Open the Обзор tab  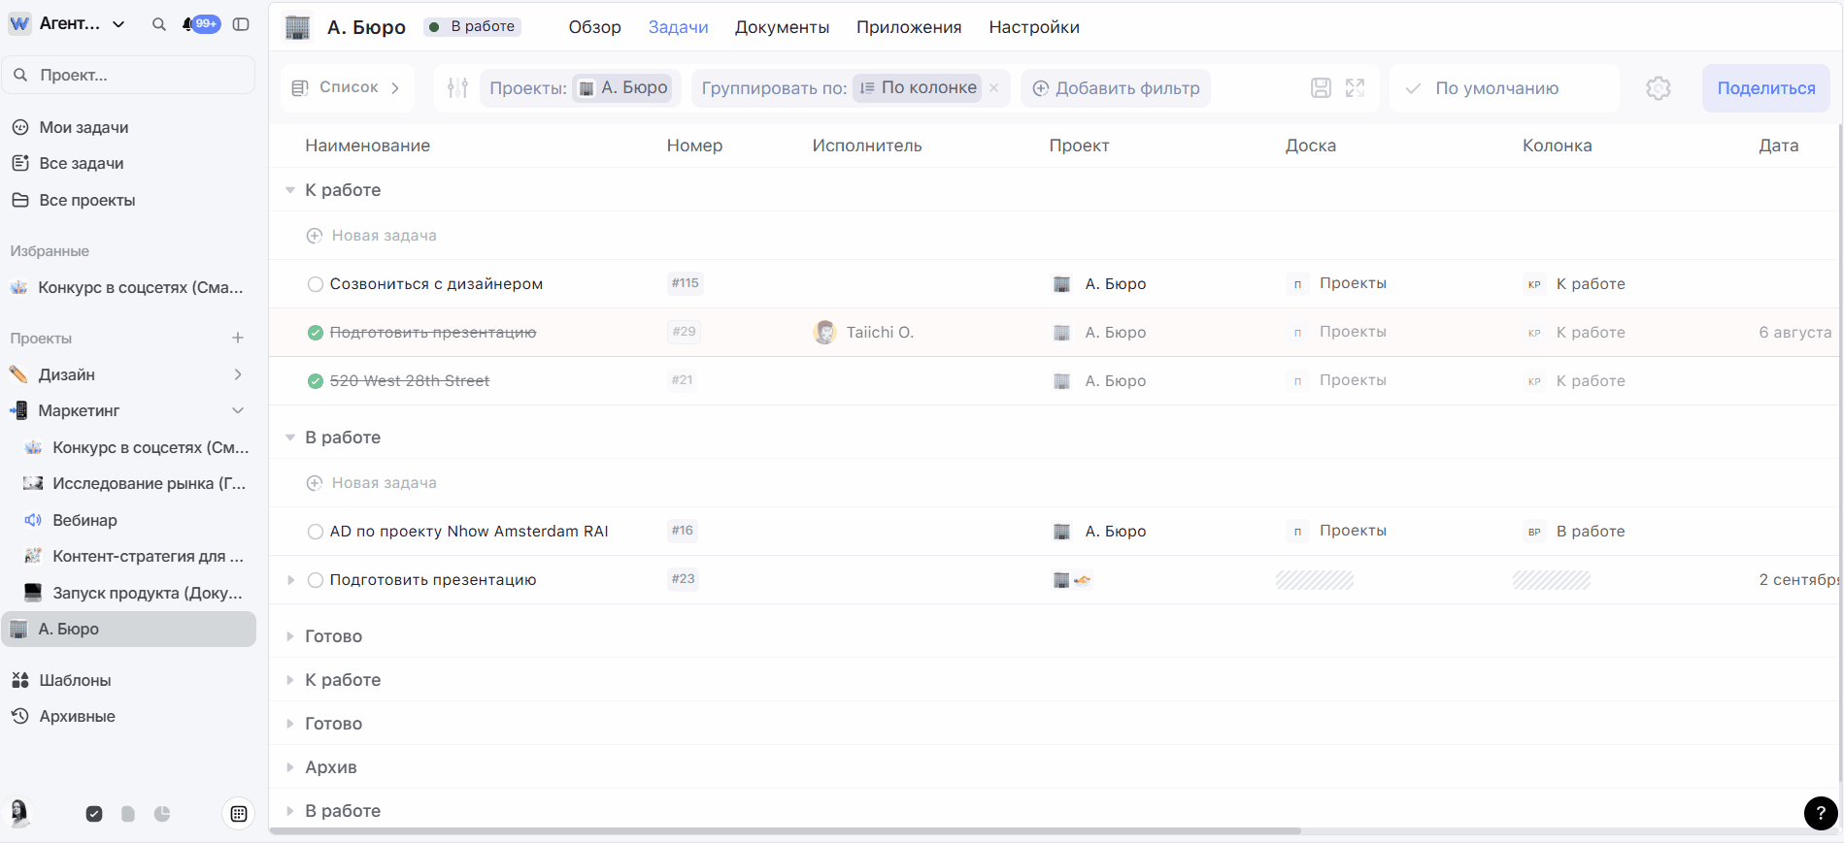[594, 27]
